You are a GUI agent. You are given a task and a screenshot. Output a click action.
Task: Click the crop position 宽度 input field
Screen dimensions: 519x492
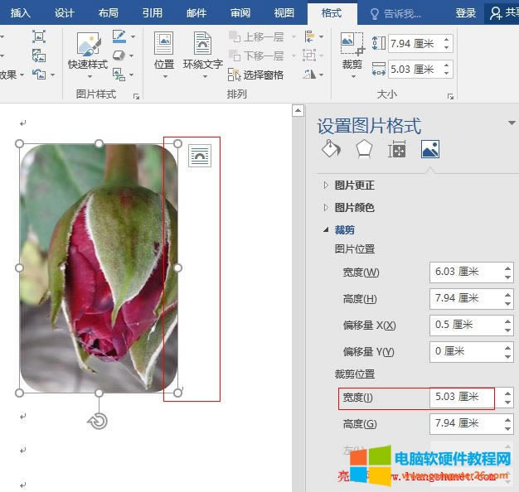[461, 398]
